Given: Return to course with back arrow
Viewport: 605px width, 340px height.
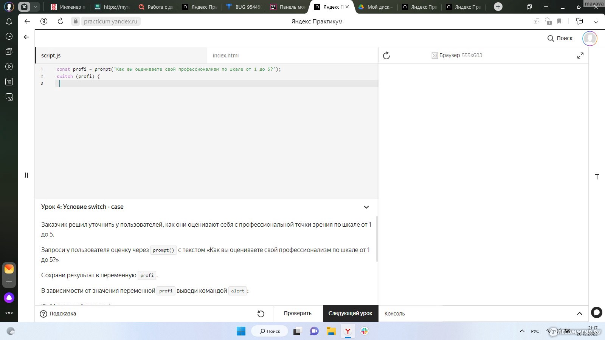Looking at the screenshot, I should pyautogui.click(x=26, y=37).
